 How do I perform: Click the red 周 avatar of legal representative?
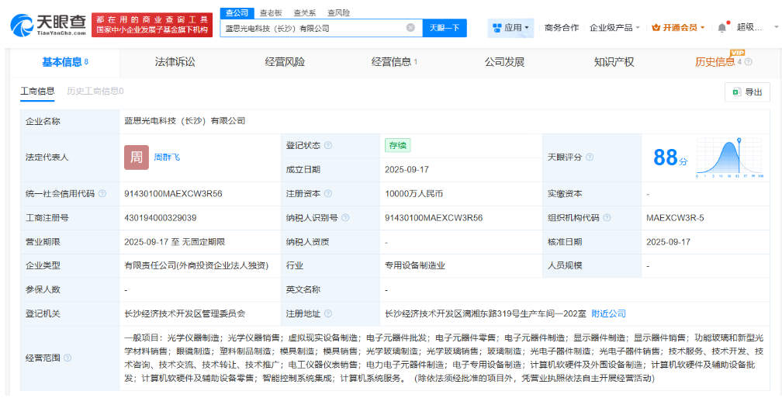click(136, 157)
